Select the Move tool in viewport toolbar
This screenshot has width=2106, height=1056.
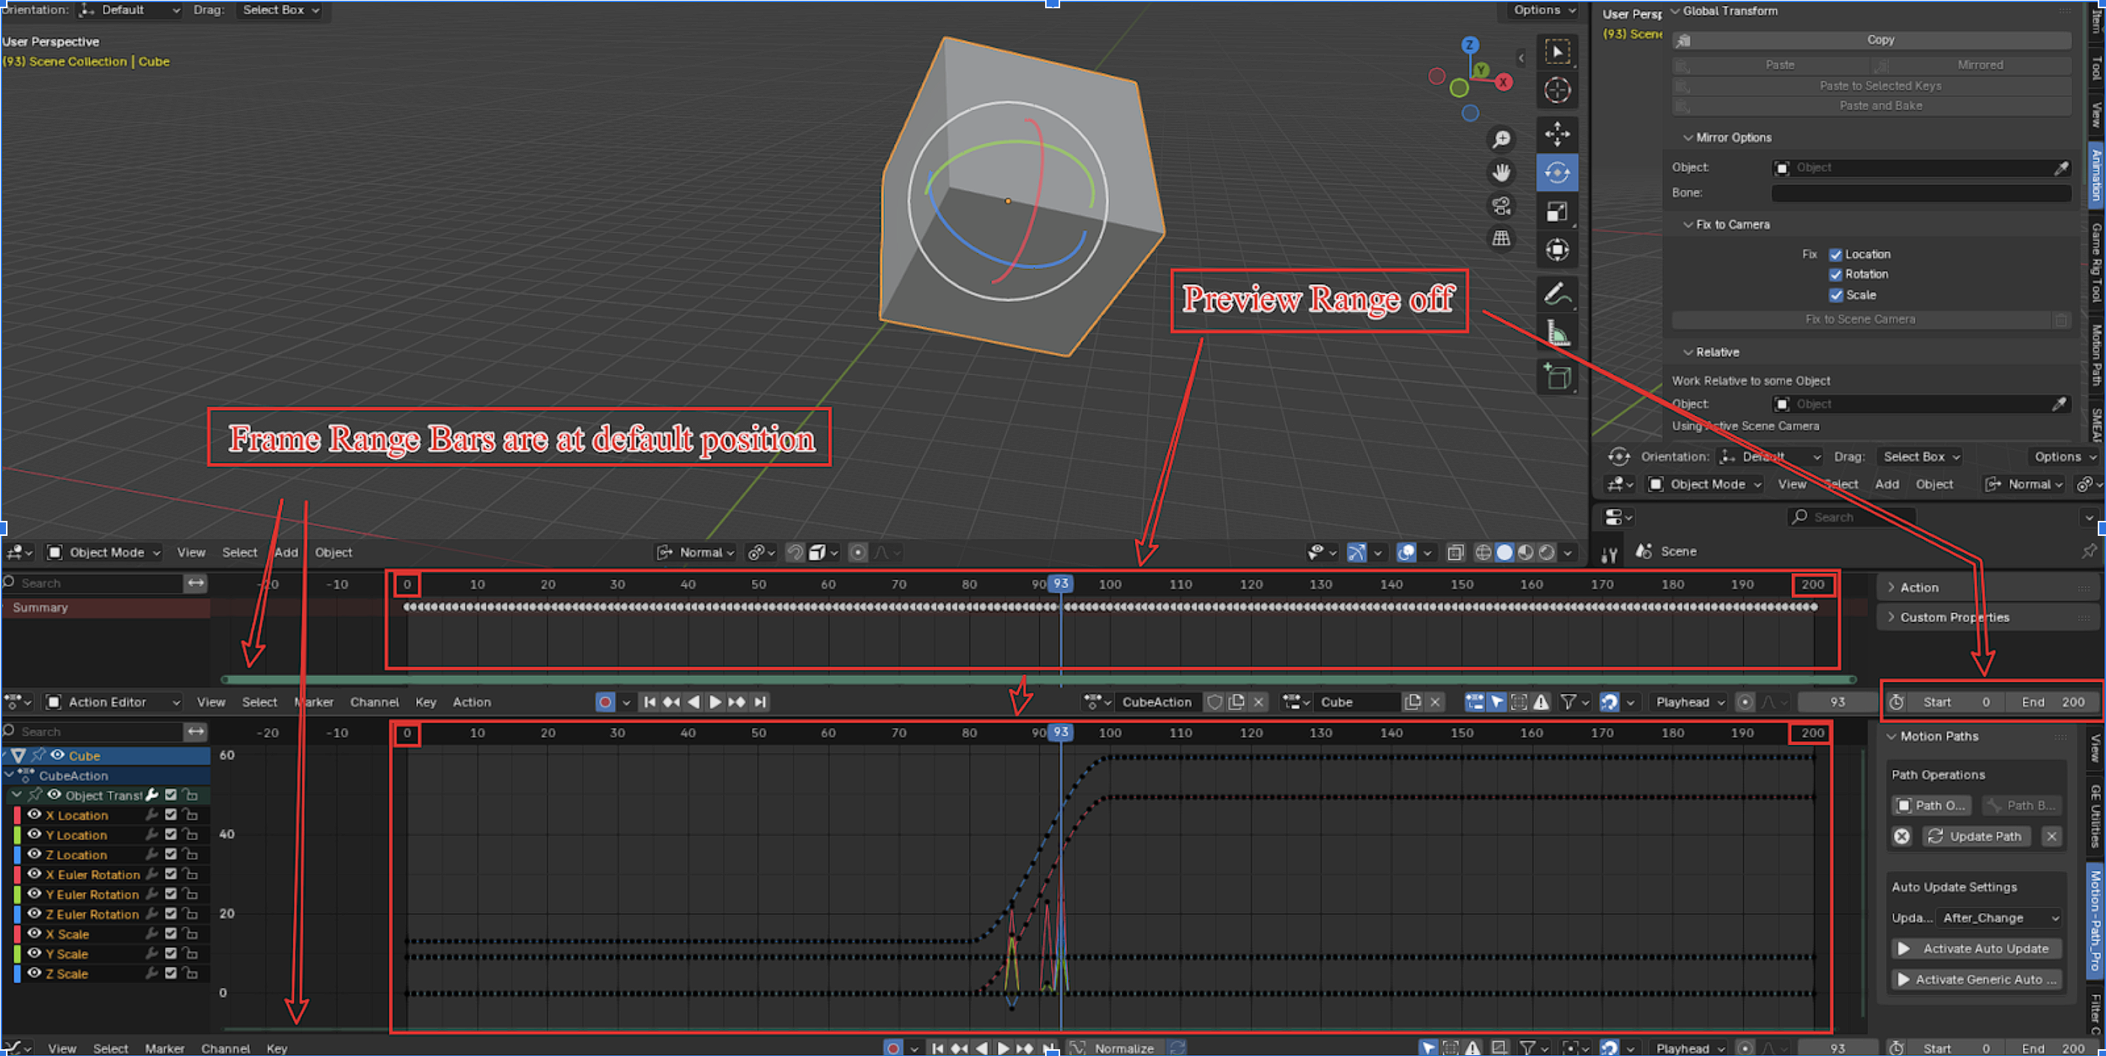pyautogui.click(x=1556, y=134)
